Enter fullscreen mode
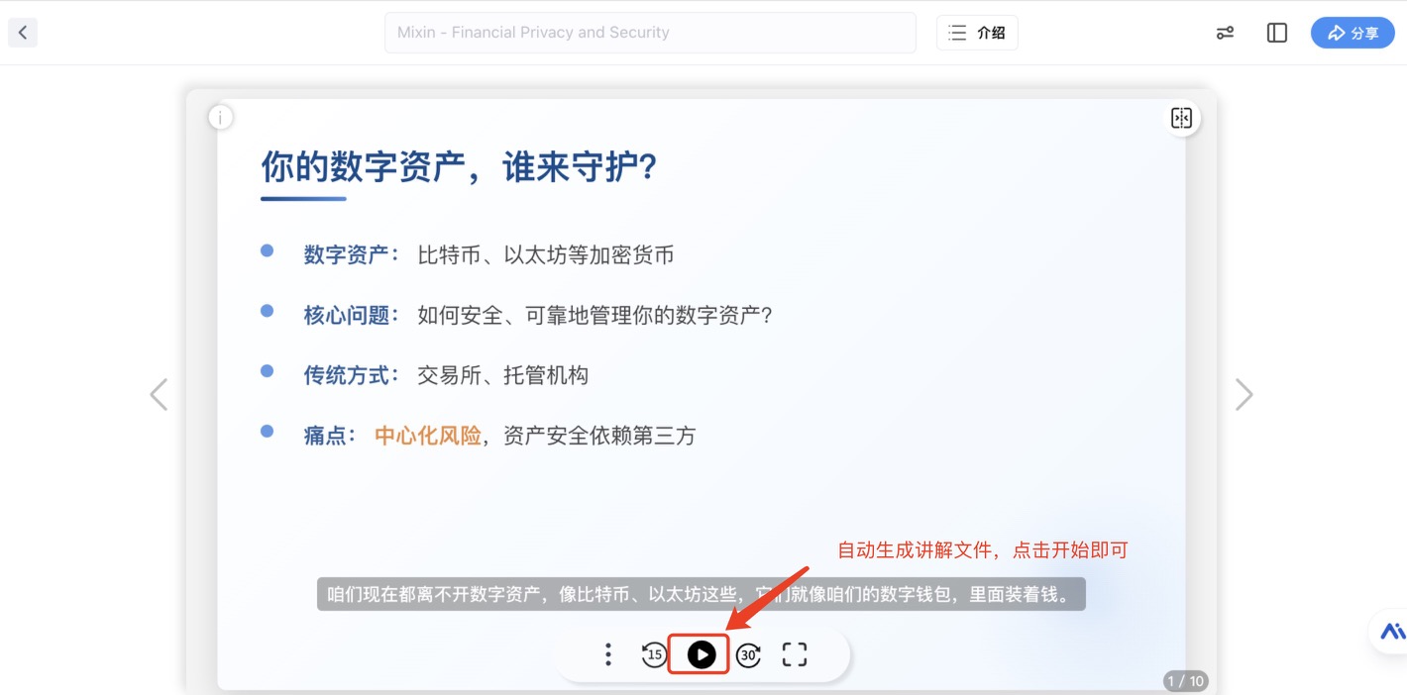The width and height of the screenshot is (1407, 695). tap(795, 654)
